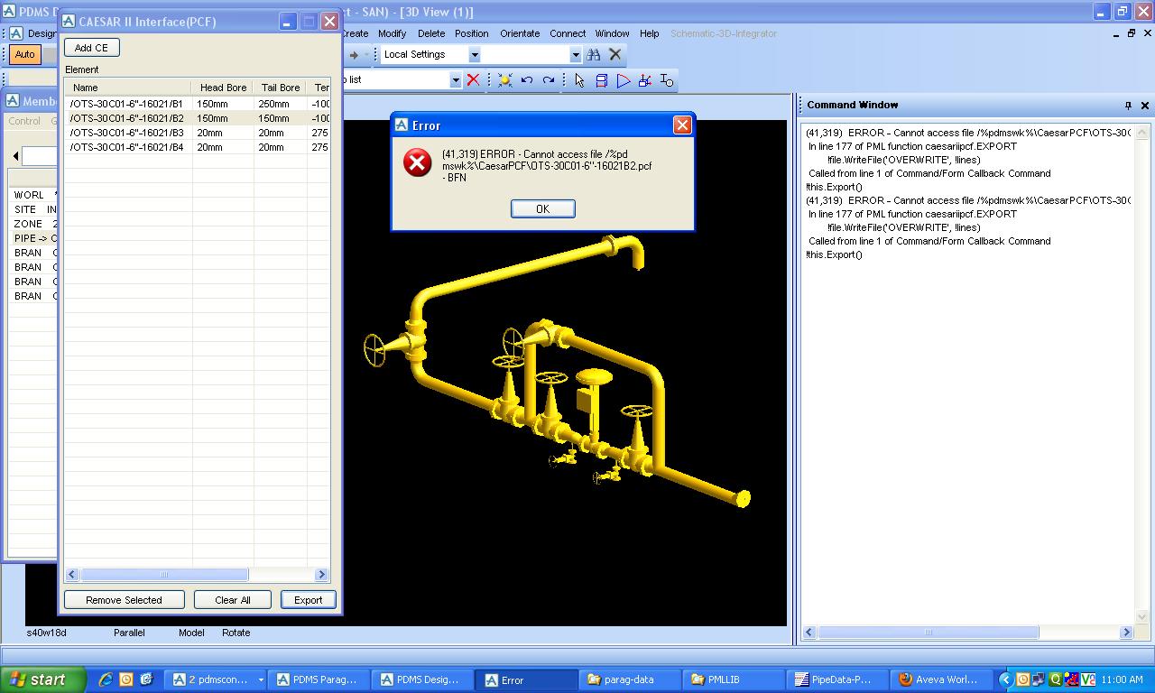
Task: Toggle the Auto button in the toolbar
Action: point(24,54)
